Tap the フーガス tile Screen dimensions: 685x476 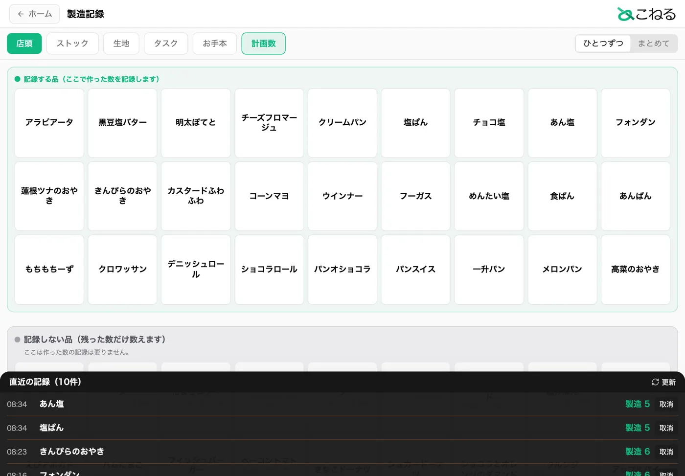tap(416, 196)
